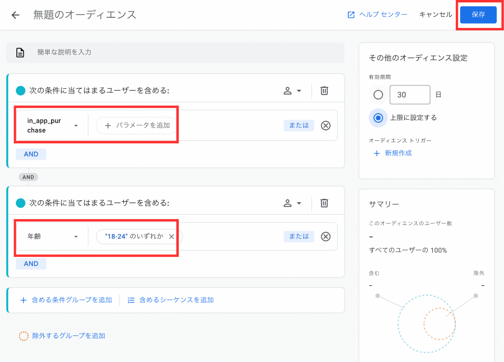Click the plus icon beside 含める条件グループを追加
The height and width of the screenshot is (362, 504).
(23, 301)
